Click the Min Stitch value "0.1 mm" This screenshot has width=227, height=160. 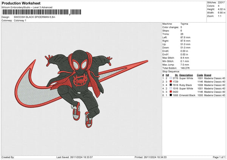[x=185, y=62]
